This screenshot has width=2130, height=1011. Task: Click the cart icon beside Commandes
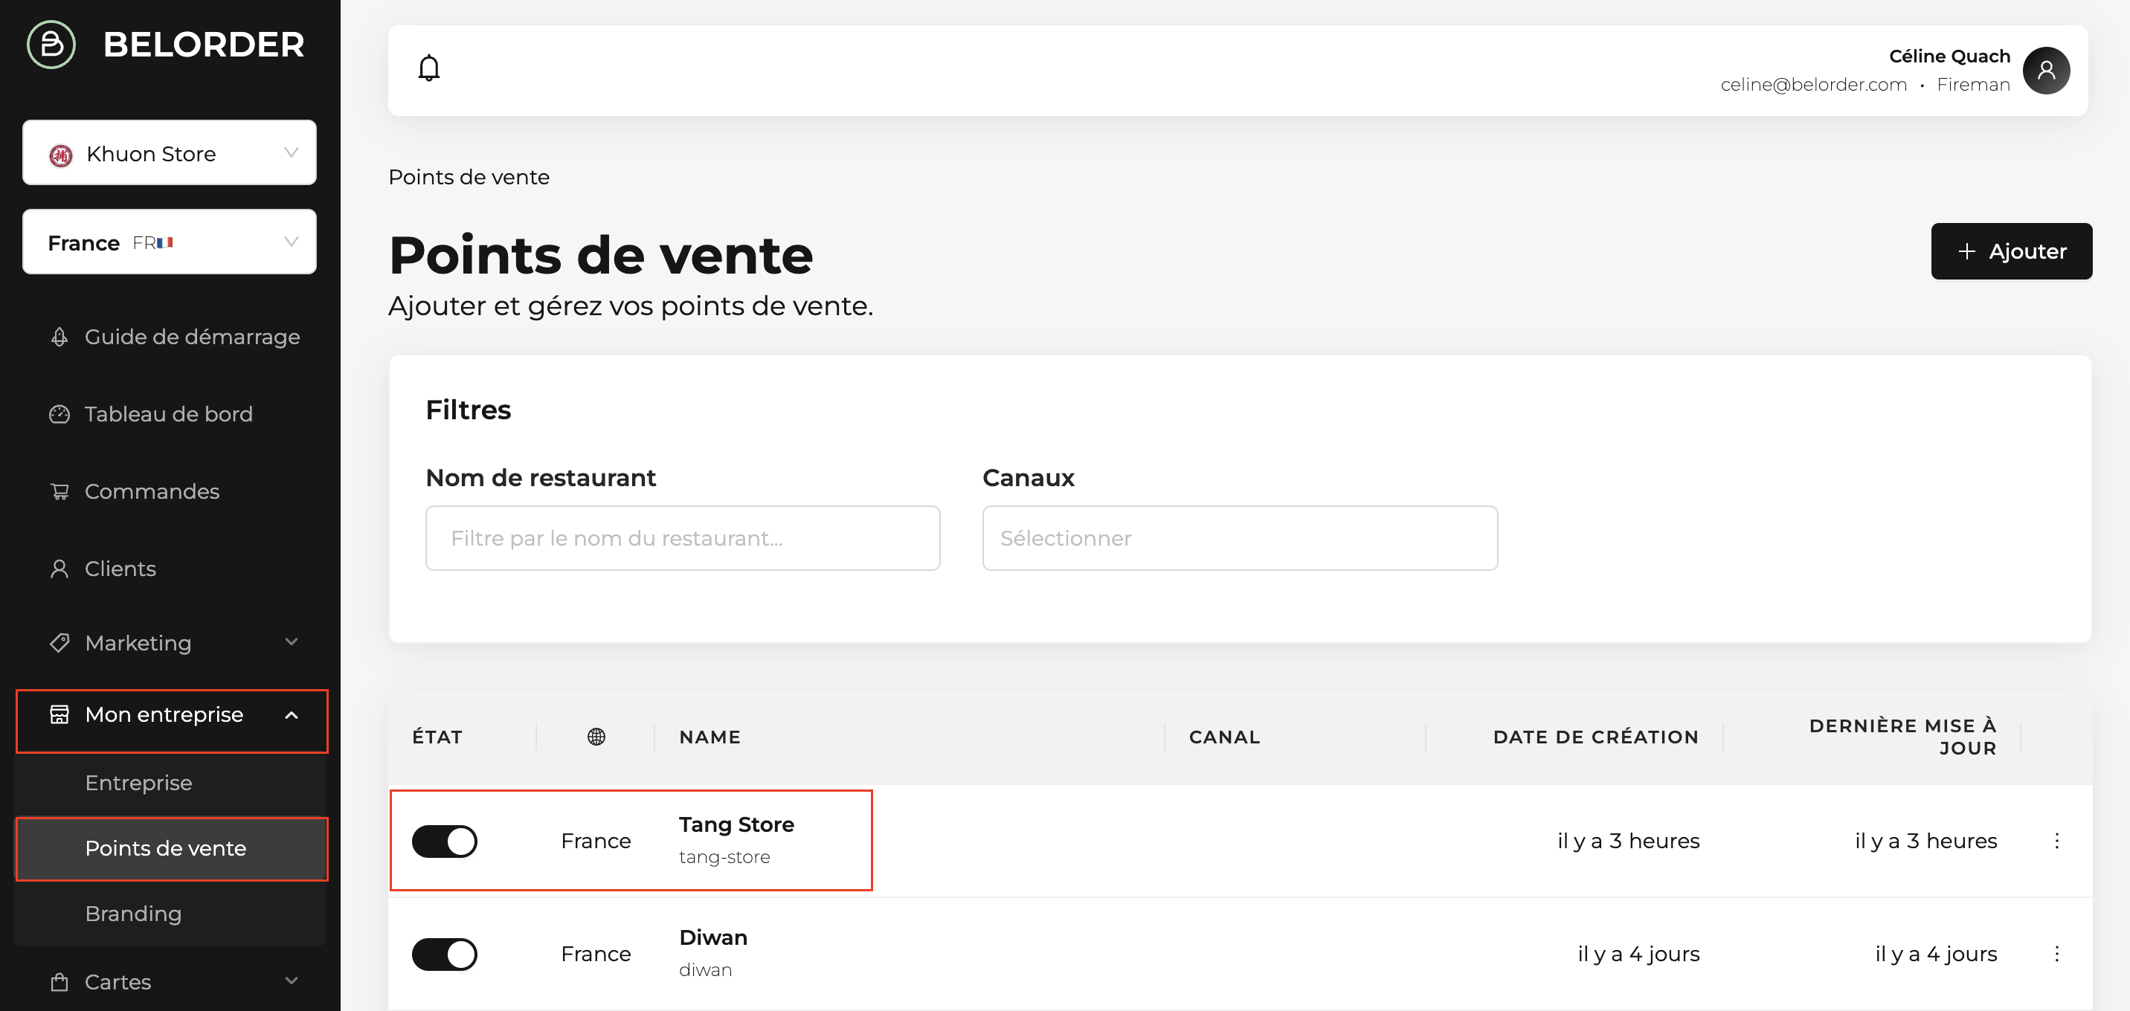[59, 492]
